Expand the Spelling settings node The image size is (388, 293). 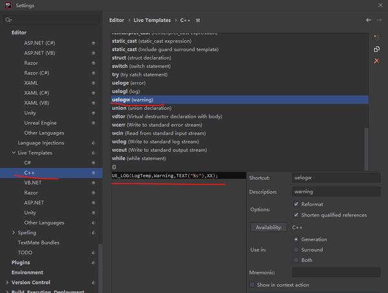coord(14,233)
